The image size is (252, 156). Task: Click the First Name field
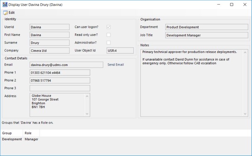pyautogui.click(x=49, y=35)
